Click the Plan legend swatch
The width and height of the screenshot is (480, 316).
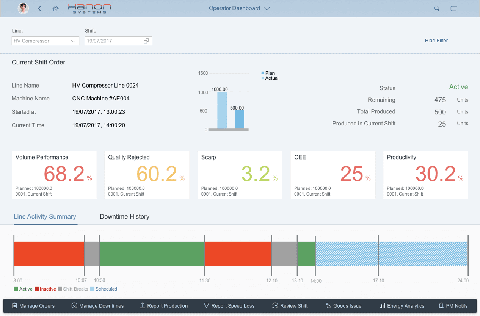(x=263, y=73)
